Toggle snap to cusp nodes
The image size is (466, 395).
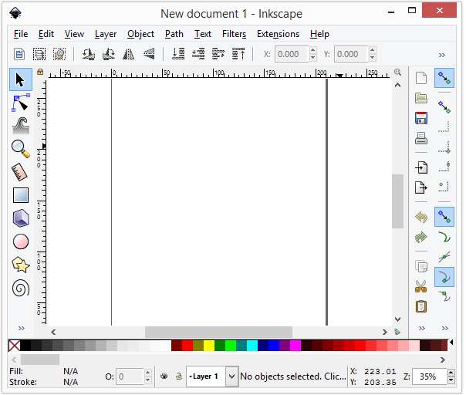coord(444,277)
